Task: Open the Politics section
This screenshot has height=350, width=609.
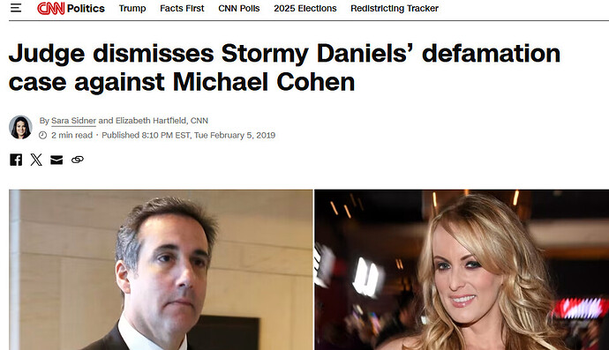Action: pos(86,8)
